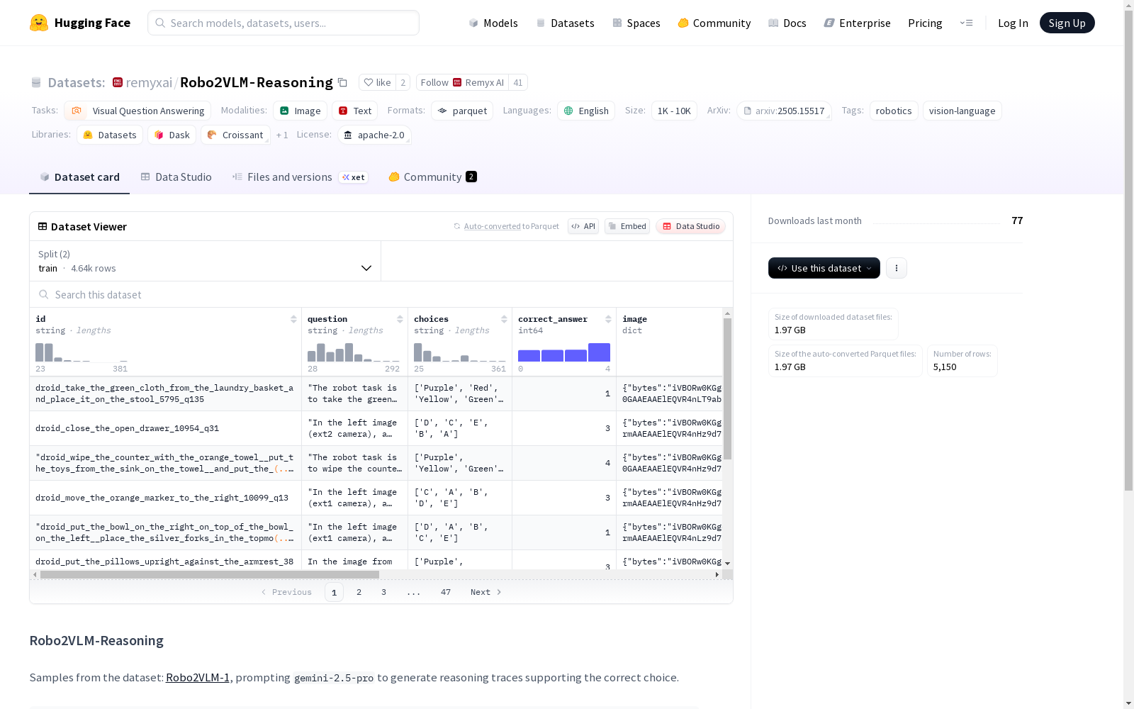Open the Robo2VLM-1 dataset link
1134x709 pixels.
click(198, 677)
